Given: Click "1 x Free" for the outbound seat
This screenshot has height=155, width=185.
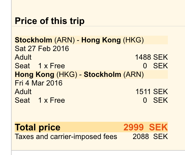Looking at the screenshot, I should pos(51,66).
